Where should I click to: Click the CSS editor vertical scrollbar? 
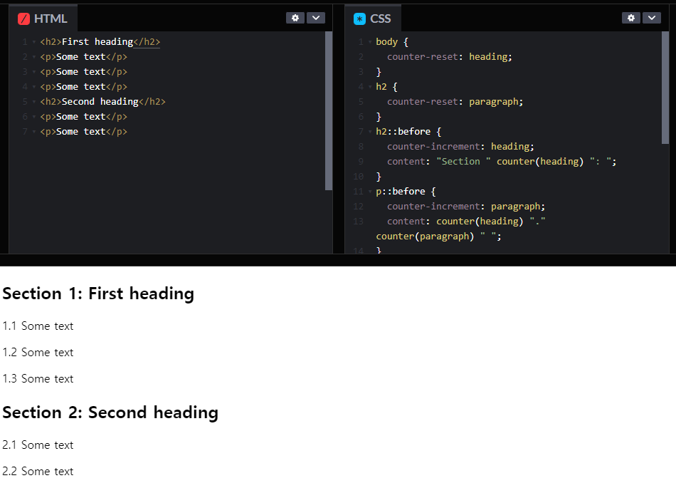[665, 87]
